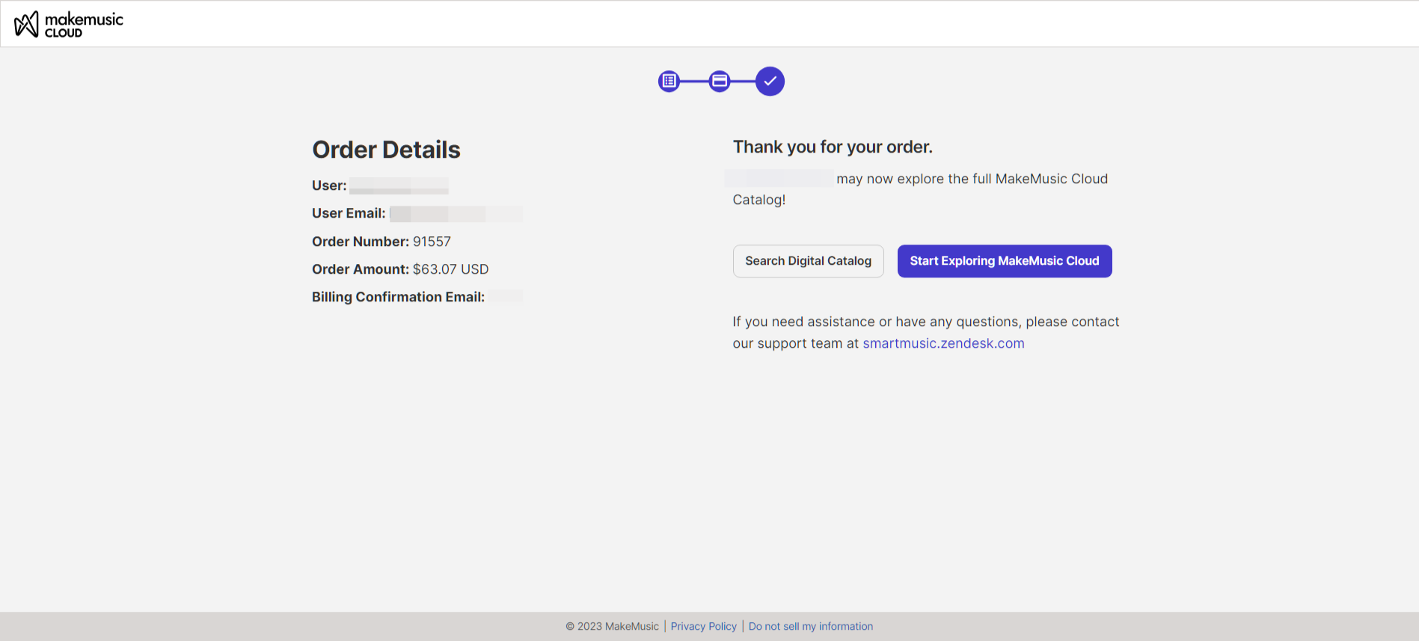The image size is (1419, 641).
Task: Click the Billing Confirmation Email label
Action: (398, 297)
